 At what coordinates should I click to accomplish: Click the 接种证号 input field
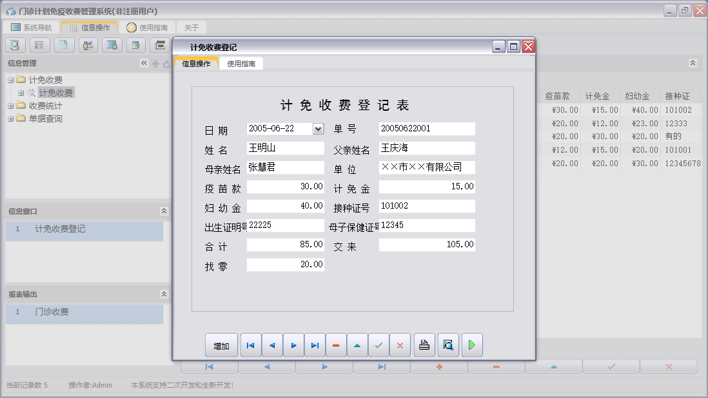(x=426, y=206)
